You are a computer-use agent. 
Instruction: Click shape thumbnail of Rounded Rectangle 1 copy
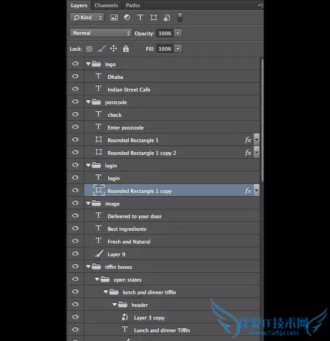click(99, 190)
